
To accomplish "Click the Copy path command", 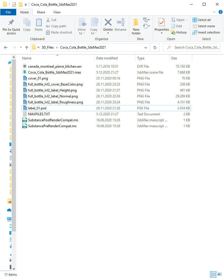I will point(56,26).
